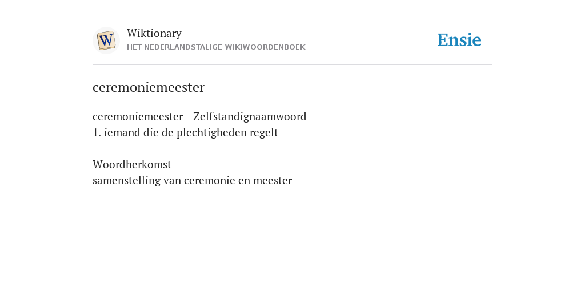Click the word die in the definition
The height and width of the screenshot is (292, 585).
151,132
